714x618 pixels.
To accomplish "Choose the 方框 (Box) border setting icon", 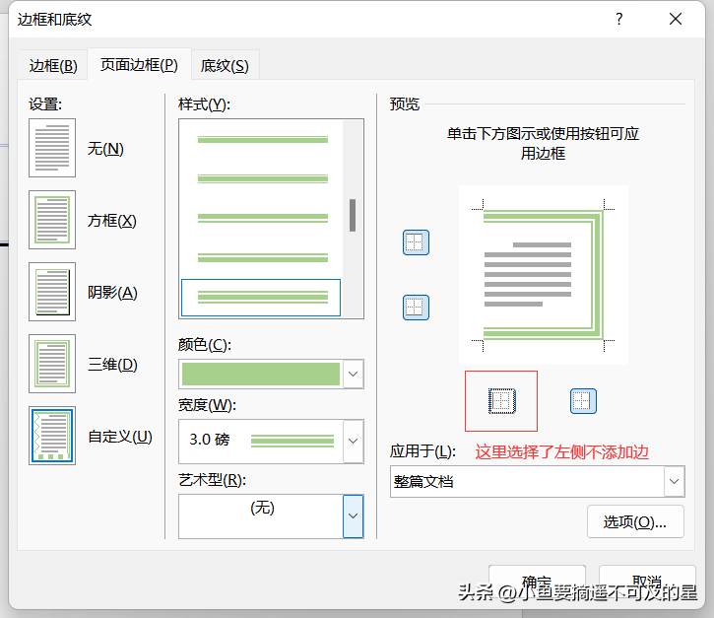I will 52,220.
